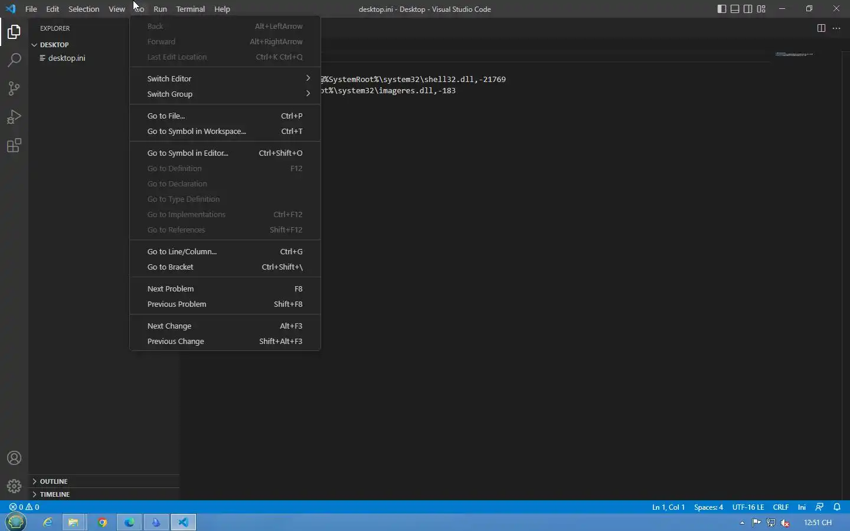
Task: Click Ln 1, Col 1 in status bar
Action: click(x=668, y=507)
